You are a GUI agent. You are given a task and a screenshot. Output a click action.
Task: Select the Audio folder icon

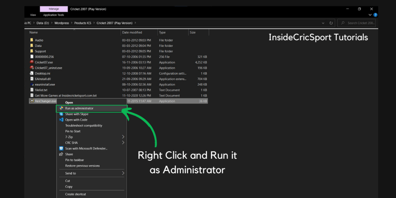click(x=32, y=40)
